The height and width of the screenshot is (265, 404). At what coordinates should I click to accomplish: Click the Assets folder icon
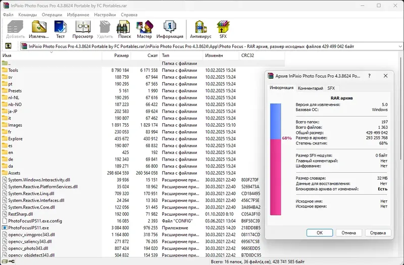pos(5,173)
